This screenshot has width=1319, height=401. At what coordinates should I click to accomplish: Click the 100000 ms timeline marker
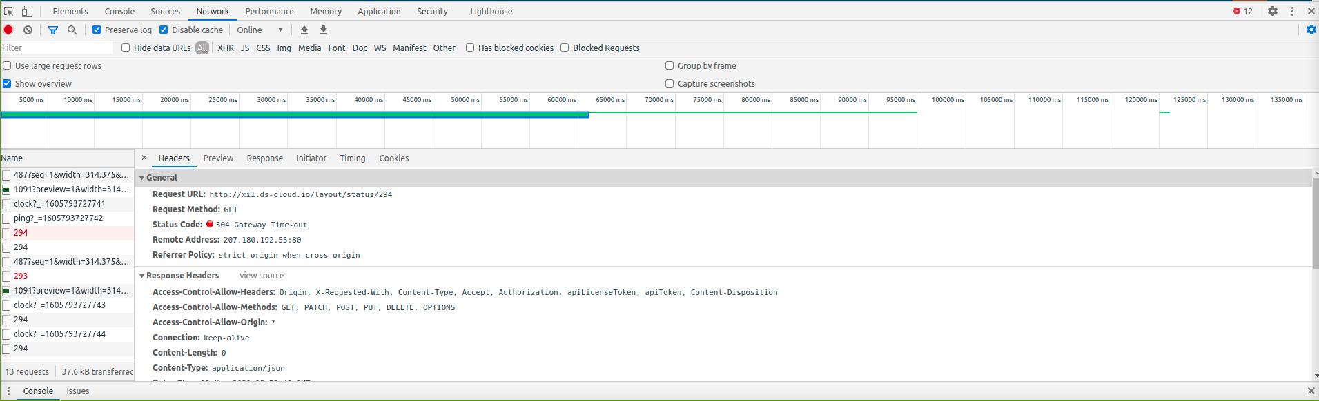948,100
